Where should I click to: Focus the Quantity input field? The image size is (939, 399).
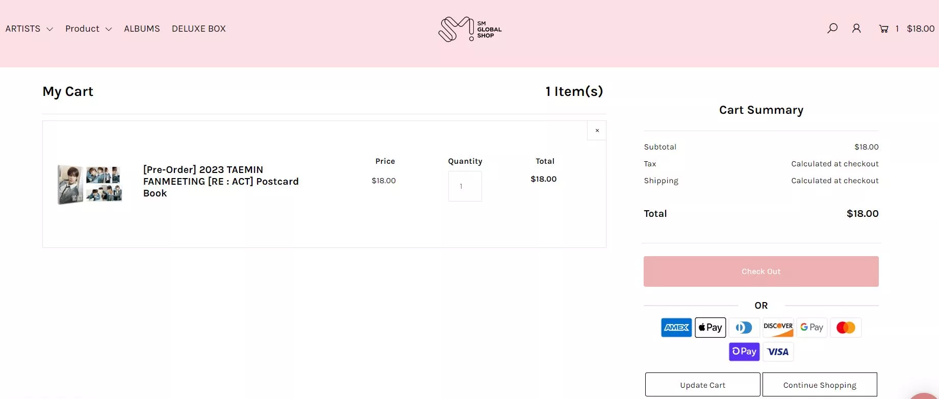click(x=465, y=186)
